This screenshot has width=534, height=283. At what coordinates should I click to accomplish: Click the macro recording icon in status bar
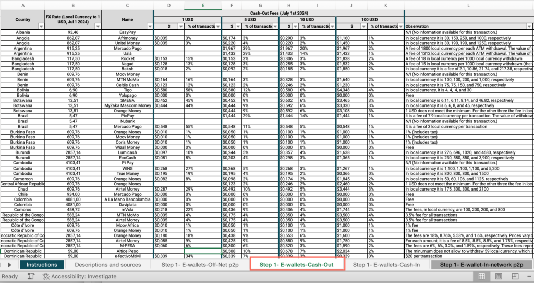point(31,276)
